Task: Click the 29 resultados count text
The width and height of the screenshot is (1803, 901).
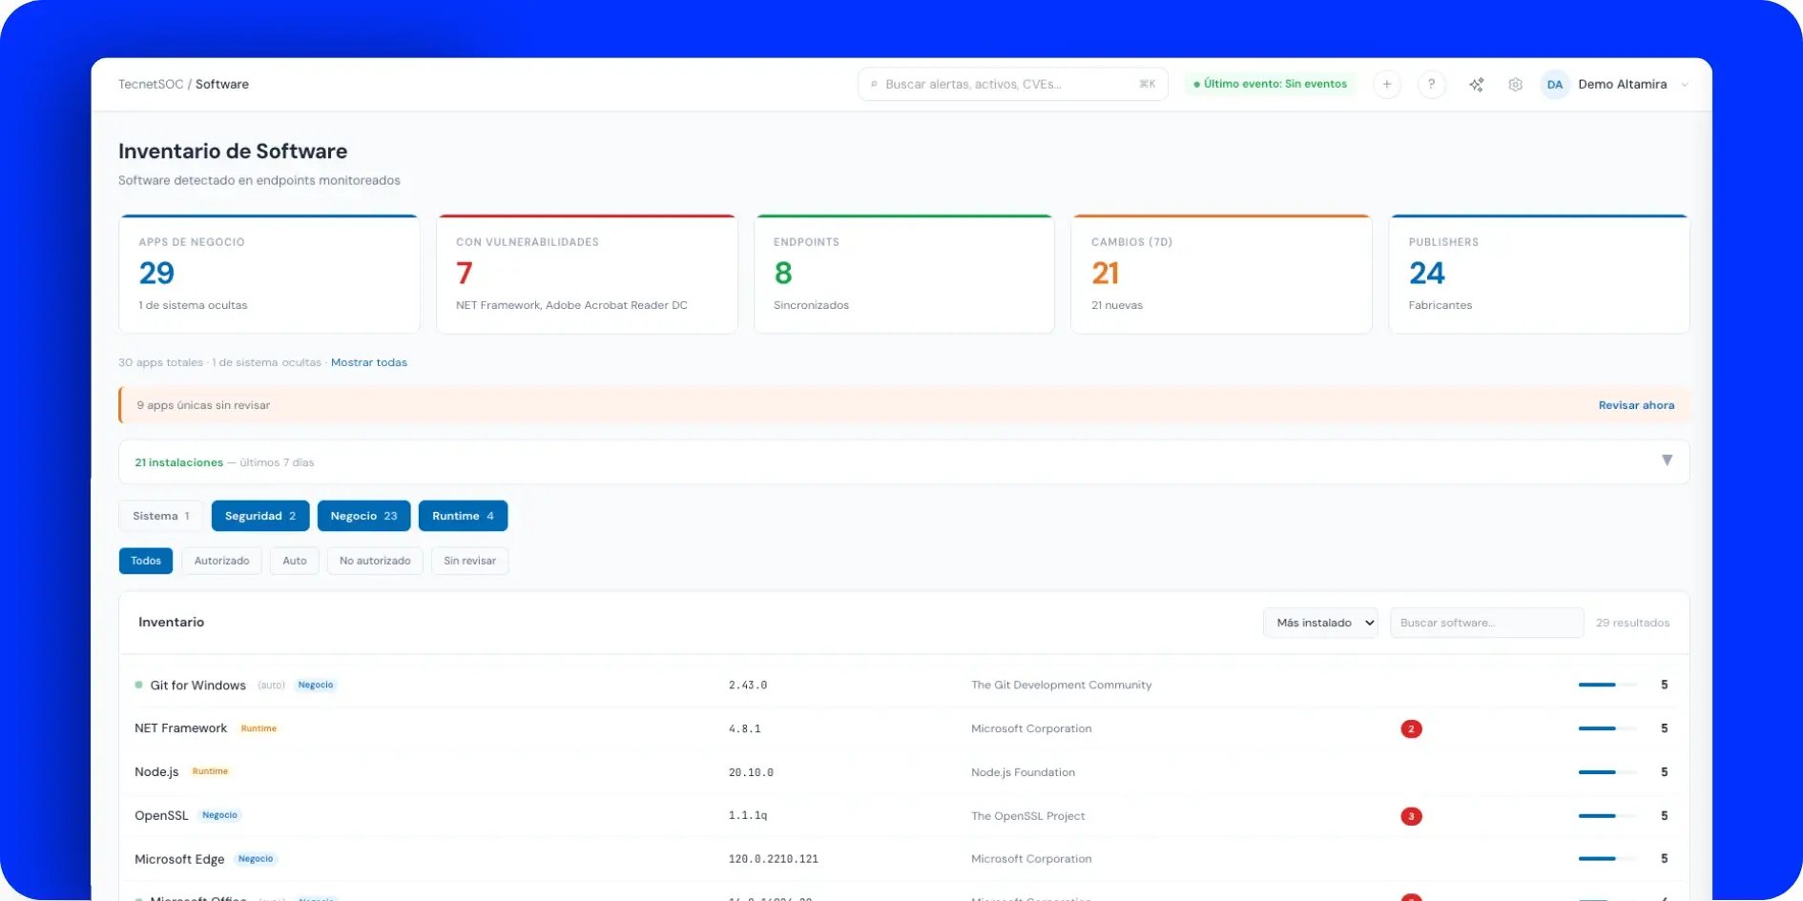Action: (1632, 623)
